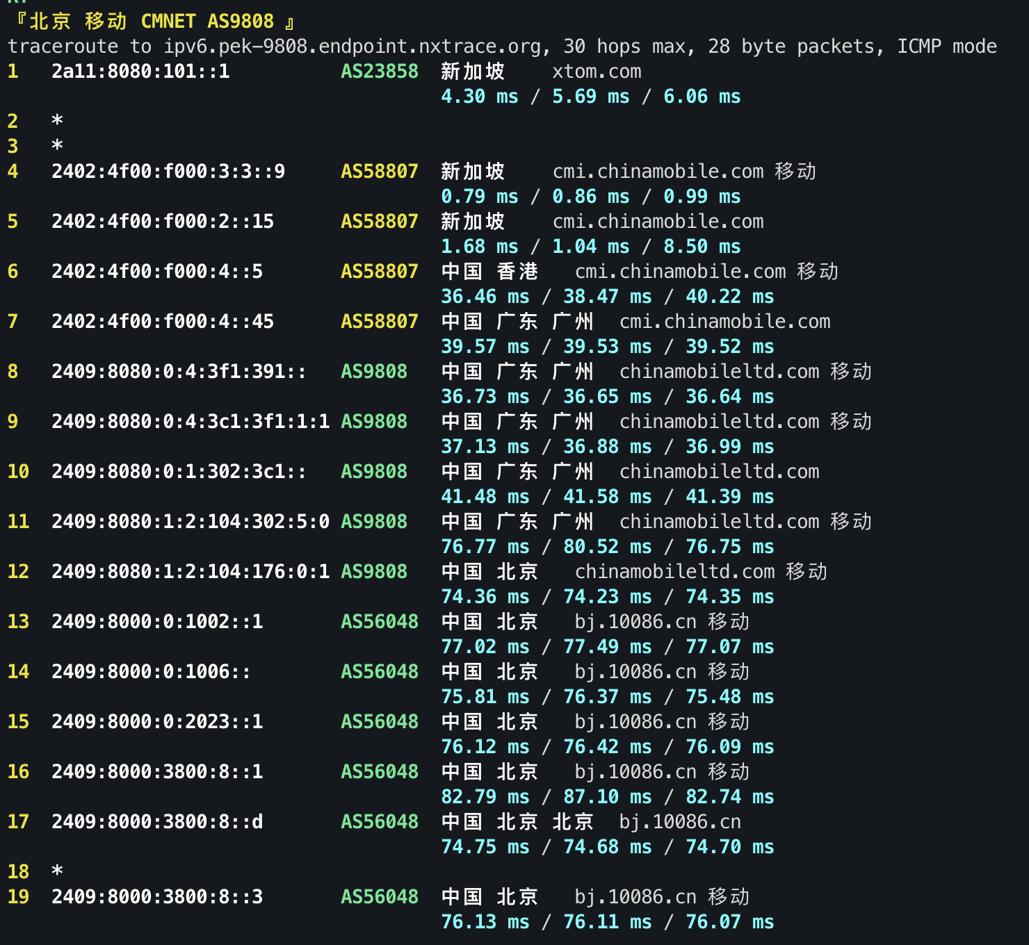Select address 2402:4f00:f000:4::5
Screen dimensions: 1029x945
point(157,272)
